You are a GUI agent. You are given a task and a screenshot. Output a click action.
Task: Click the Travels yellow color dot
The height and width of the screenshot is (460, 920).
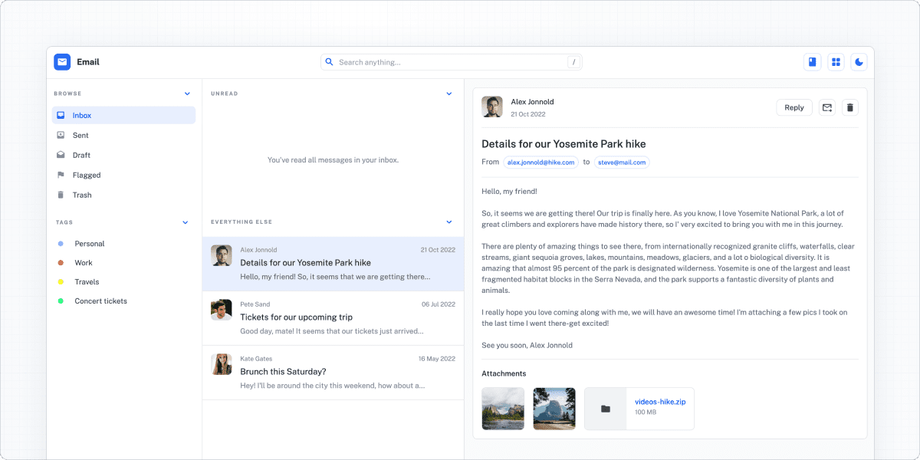point(61,281)
